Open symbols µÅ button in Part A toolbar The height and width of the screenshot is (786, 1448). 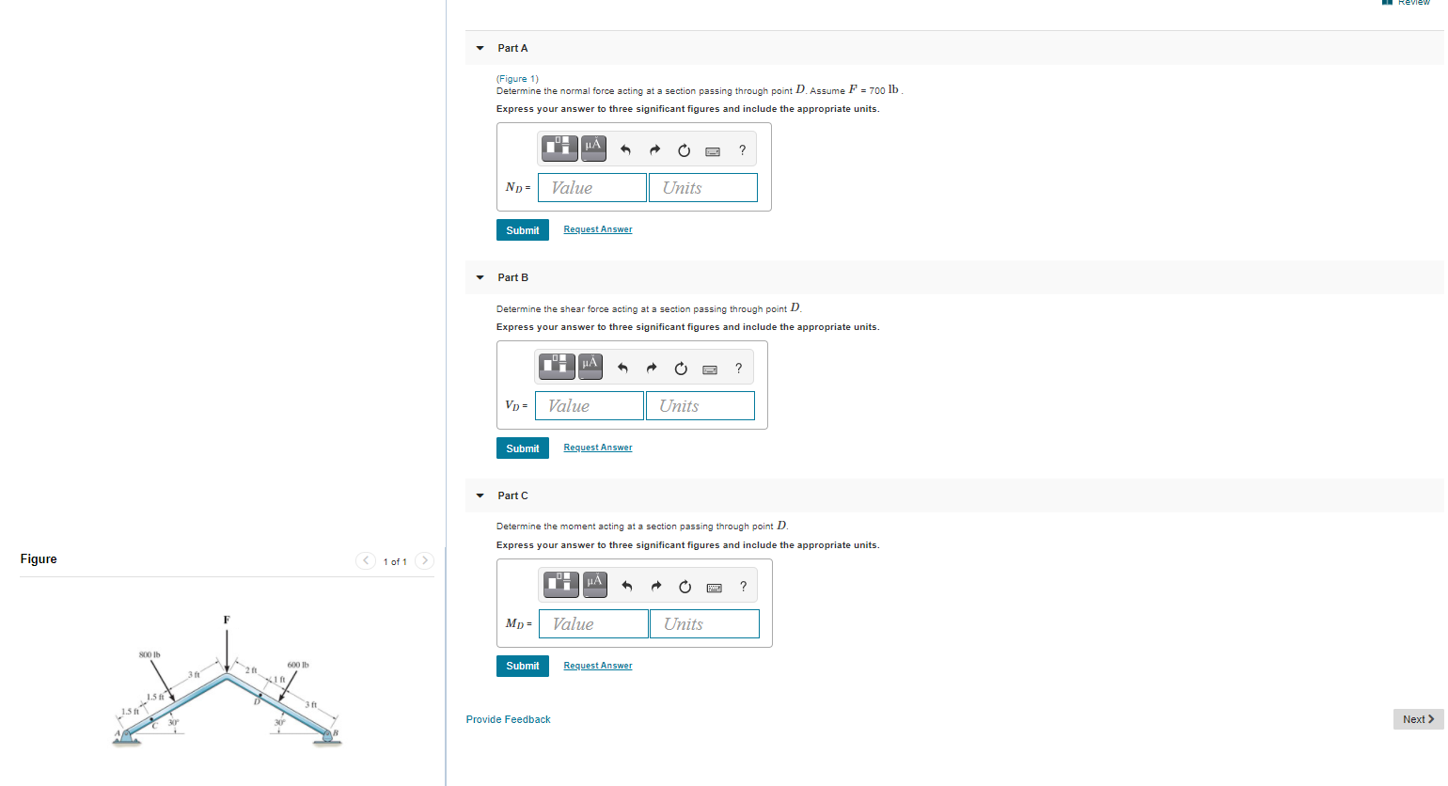point(593,149)
